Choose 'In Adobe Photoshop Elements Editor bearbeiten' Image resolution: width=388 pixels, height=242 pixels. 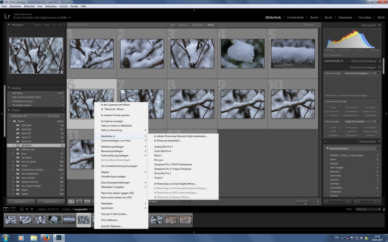(x=181, y=136)
